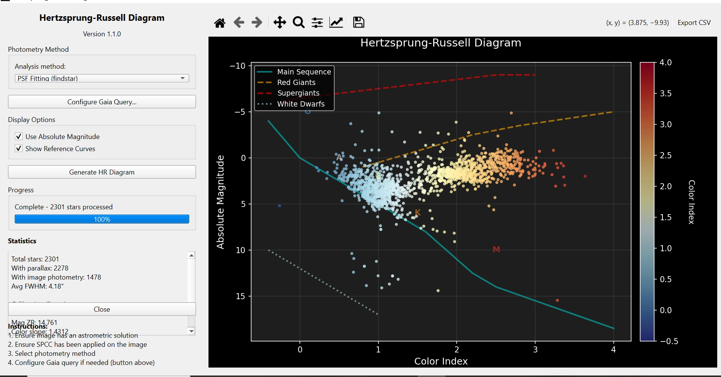Click the Forward arrow to next view
The width and height of the screenshot is (721, 377).
pyautogui.click(x=257, y=23)
